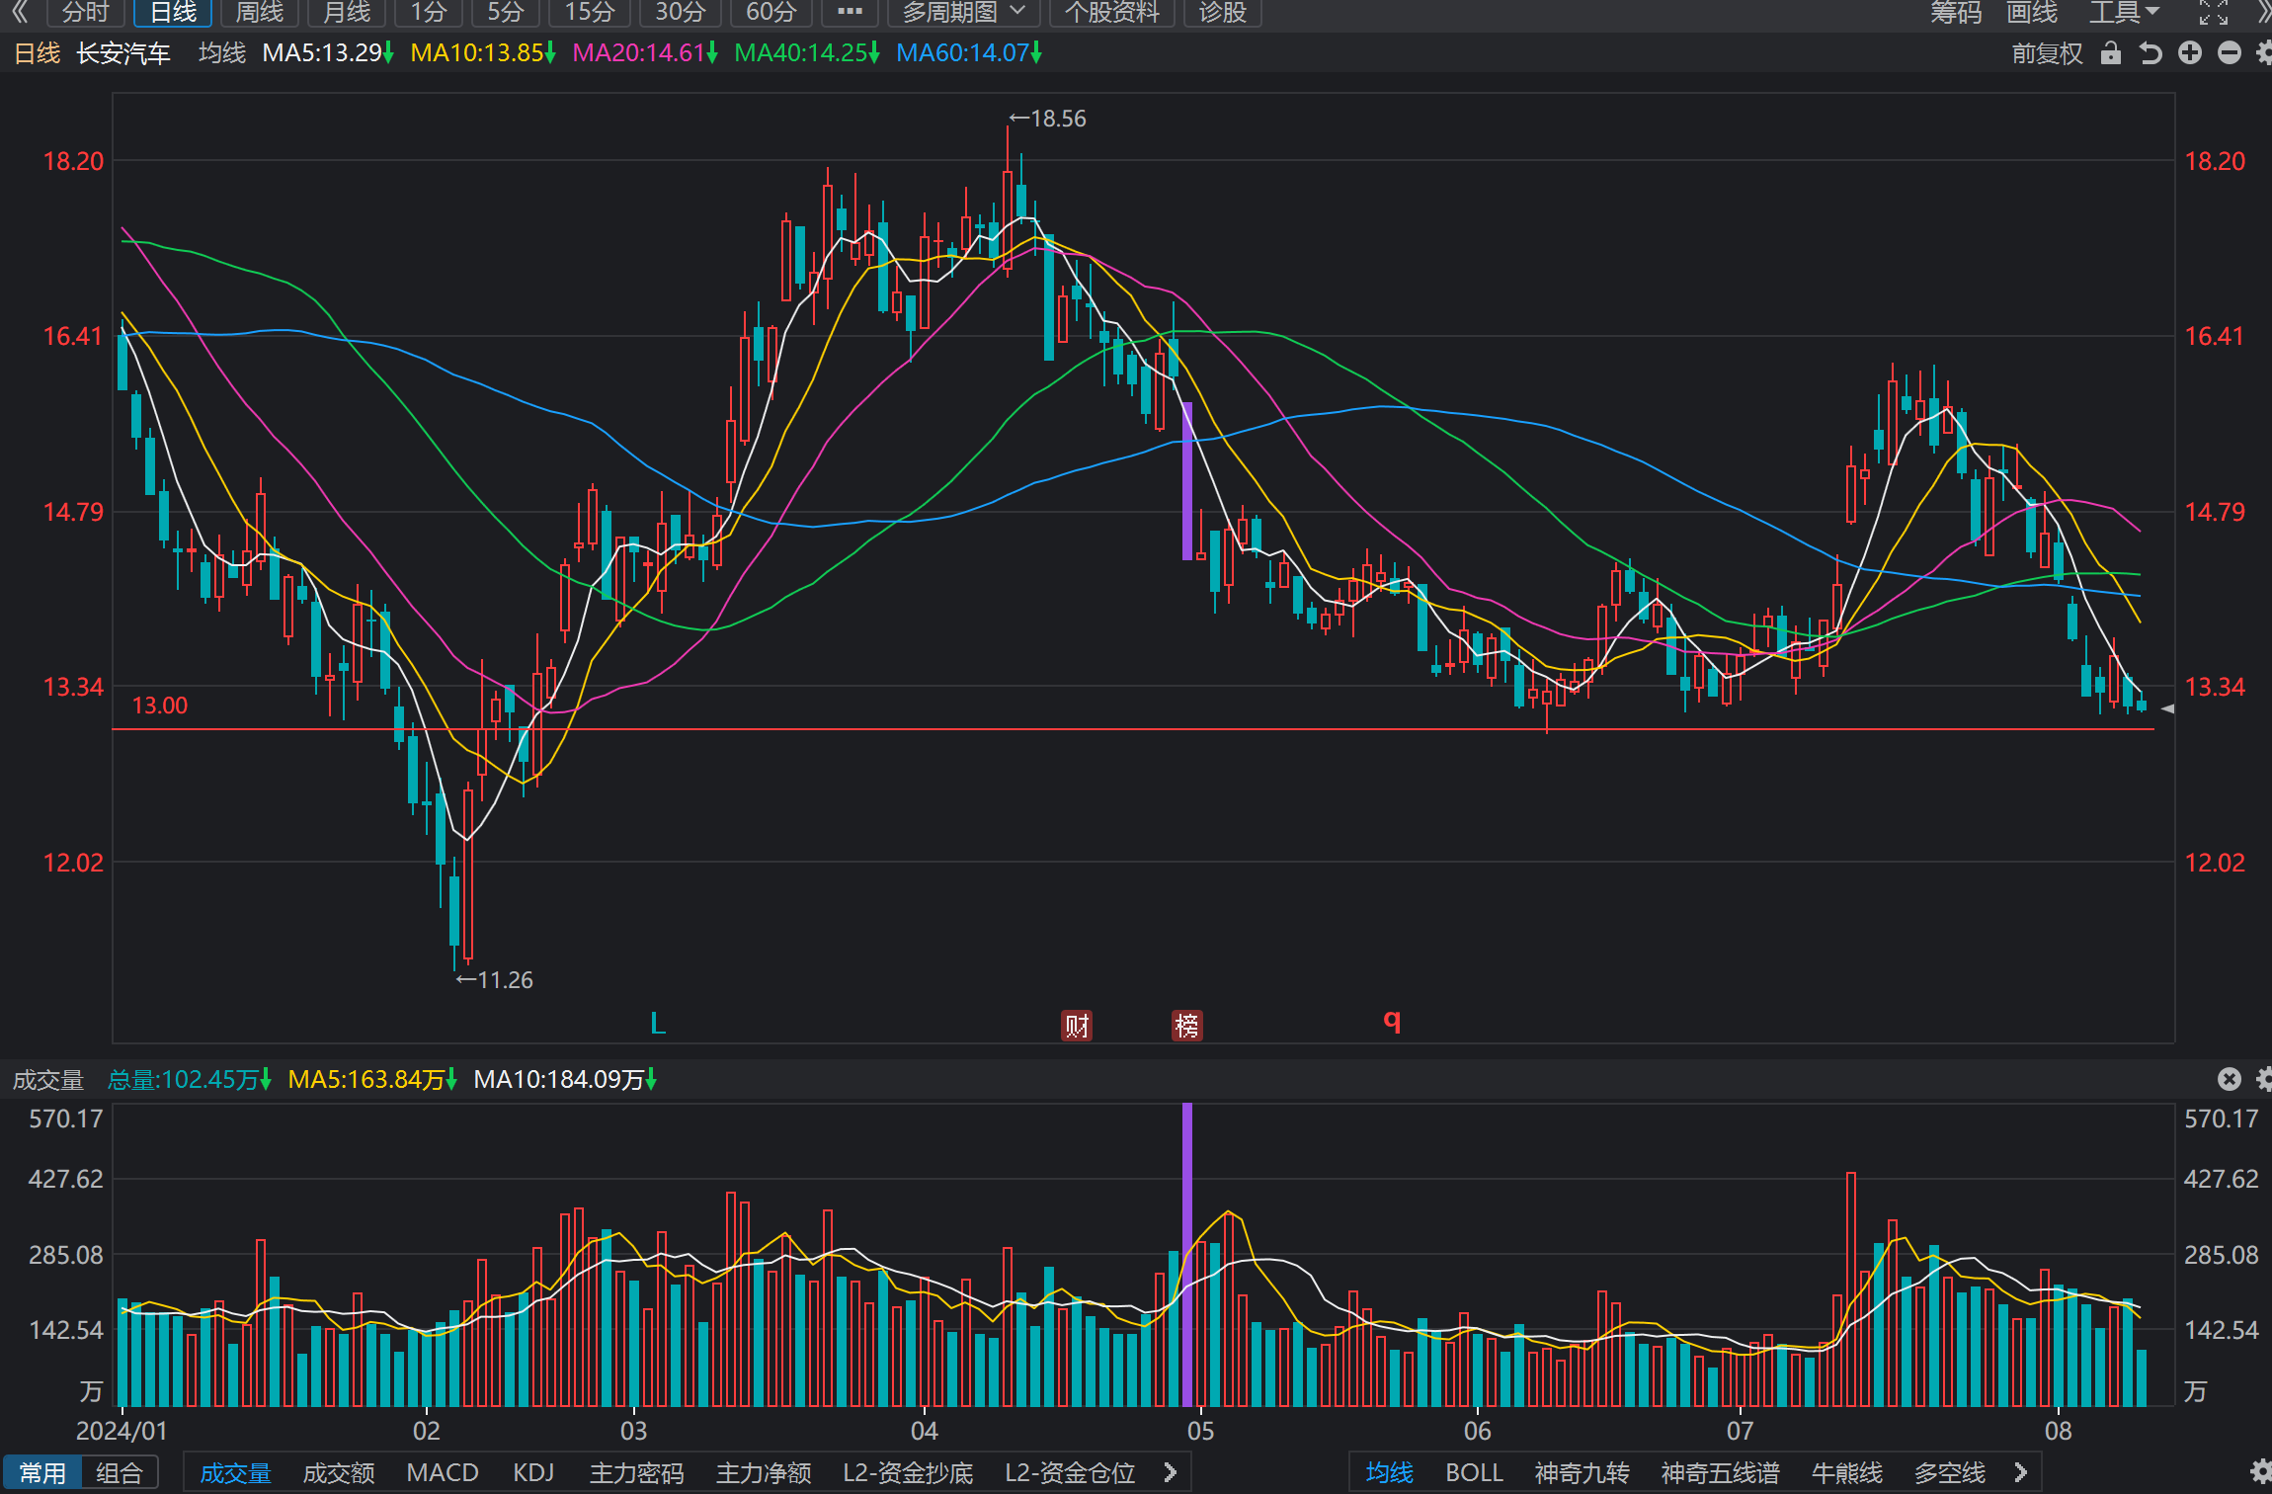This screenshot has height=1494, width=2272.
Task: Collapse panel with left double-chevron icon
Action: (20, 12)
